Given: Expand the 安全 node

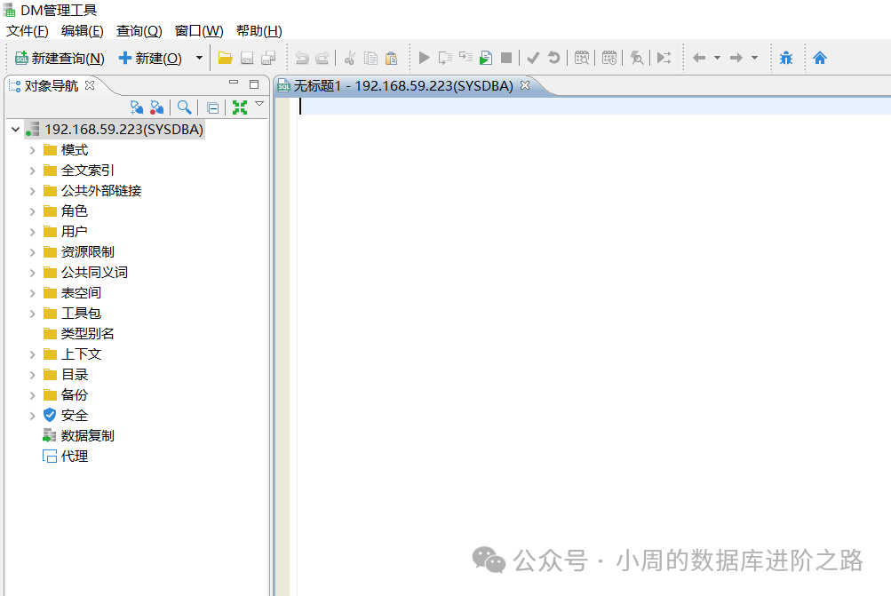Looking at the screenshot, I should (x=32, y=417).
